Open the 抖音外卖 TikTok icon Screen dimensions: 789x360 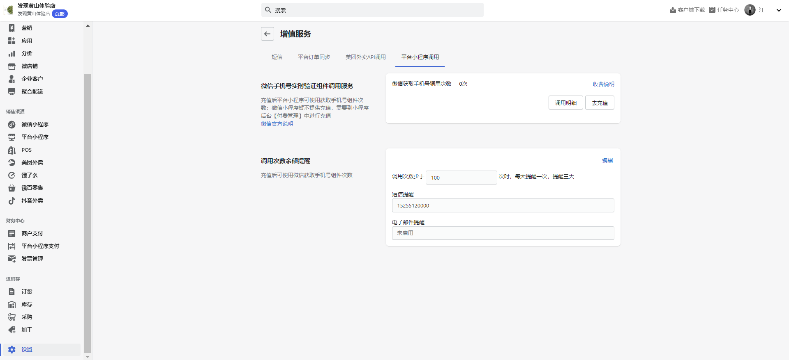click(12, 201)
